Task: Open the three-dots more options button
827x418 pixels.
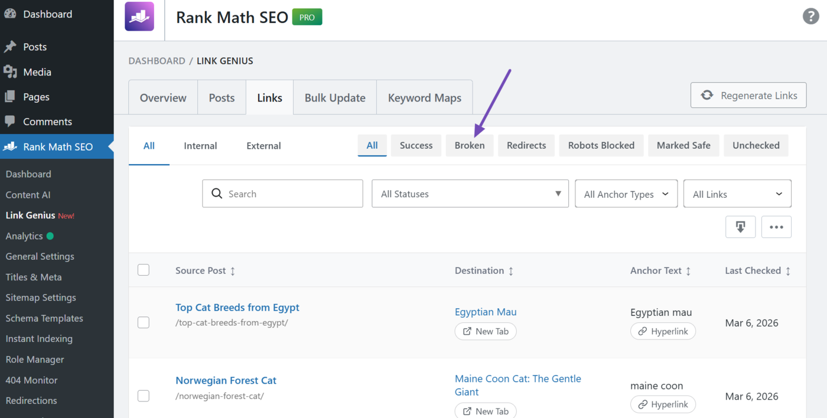Action: coord(776,227)
